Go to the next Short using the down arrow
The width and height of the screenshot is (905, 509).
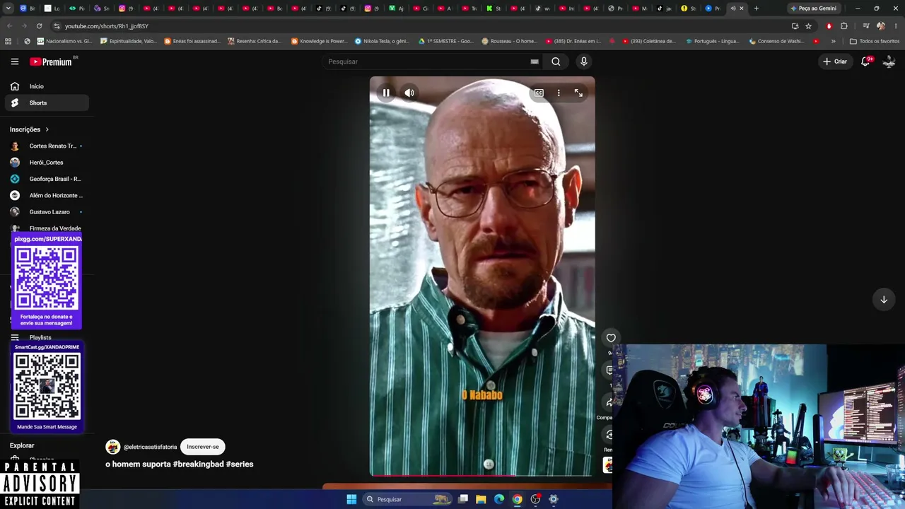884,300
